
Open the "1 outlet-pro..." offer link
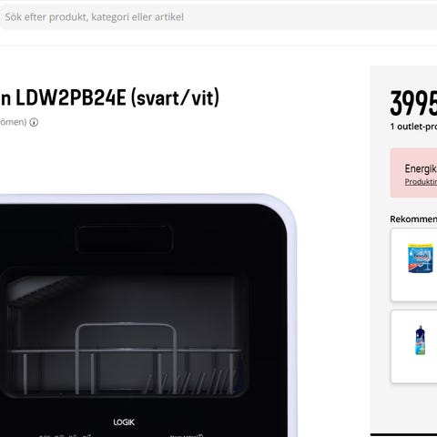[x=413, y=127]
